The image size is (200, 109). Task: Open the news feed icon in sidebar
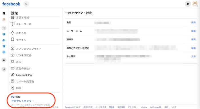(4, 52)
